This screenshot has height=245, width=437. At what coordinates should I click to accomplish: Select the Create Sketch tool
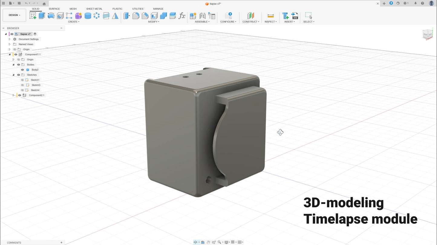[33, 15]
